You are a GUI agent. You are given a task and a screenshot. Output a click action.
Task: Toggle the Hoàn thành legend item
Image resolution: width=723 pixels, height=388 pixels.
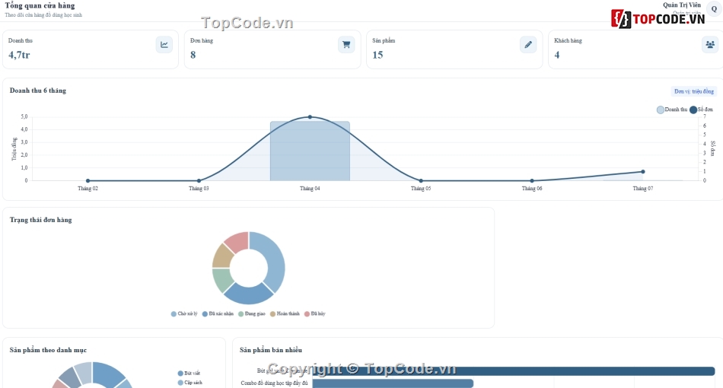285,313
